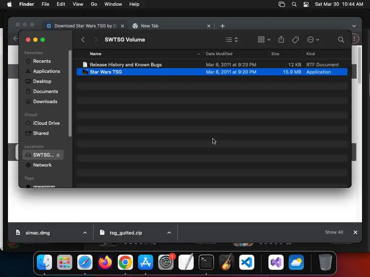Viewport: 370px width, 277px height.
Task: Open the Edit Tags toolbar icon
Action: (295, 40)
